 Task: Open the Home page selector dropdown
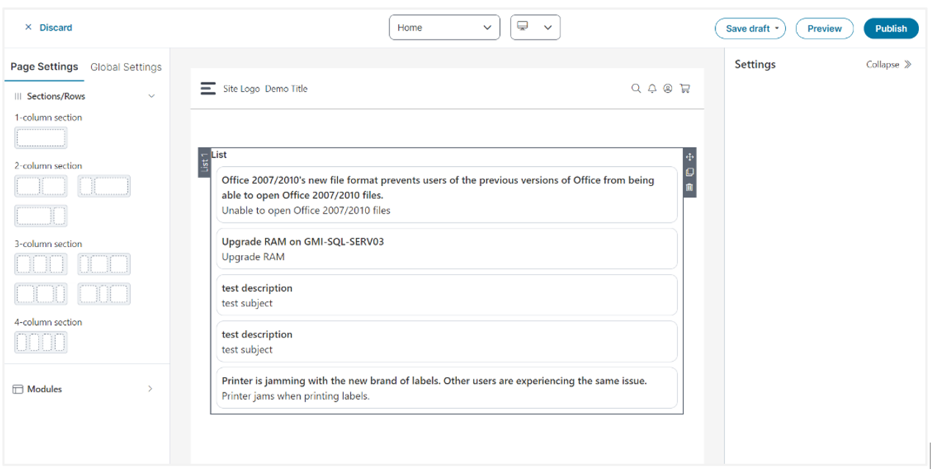tap(444, 27)
